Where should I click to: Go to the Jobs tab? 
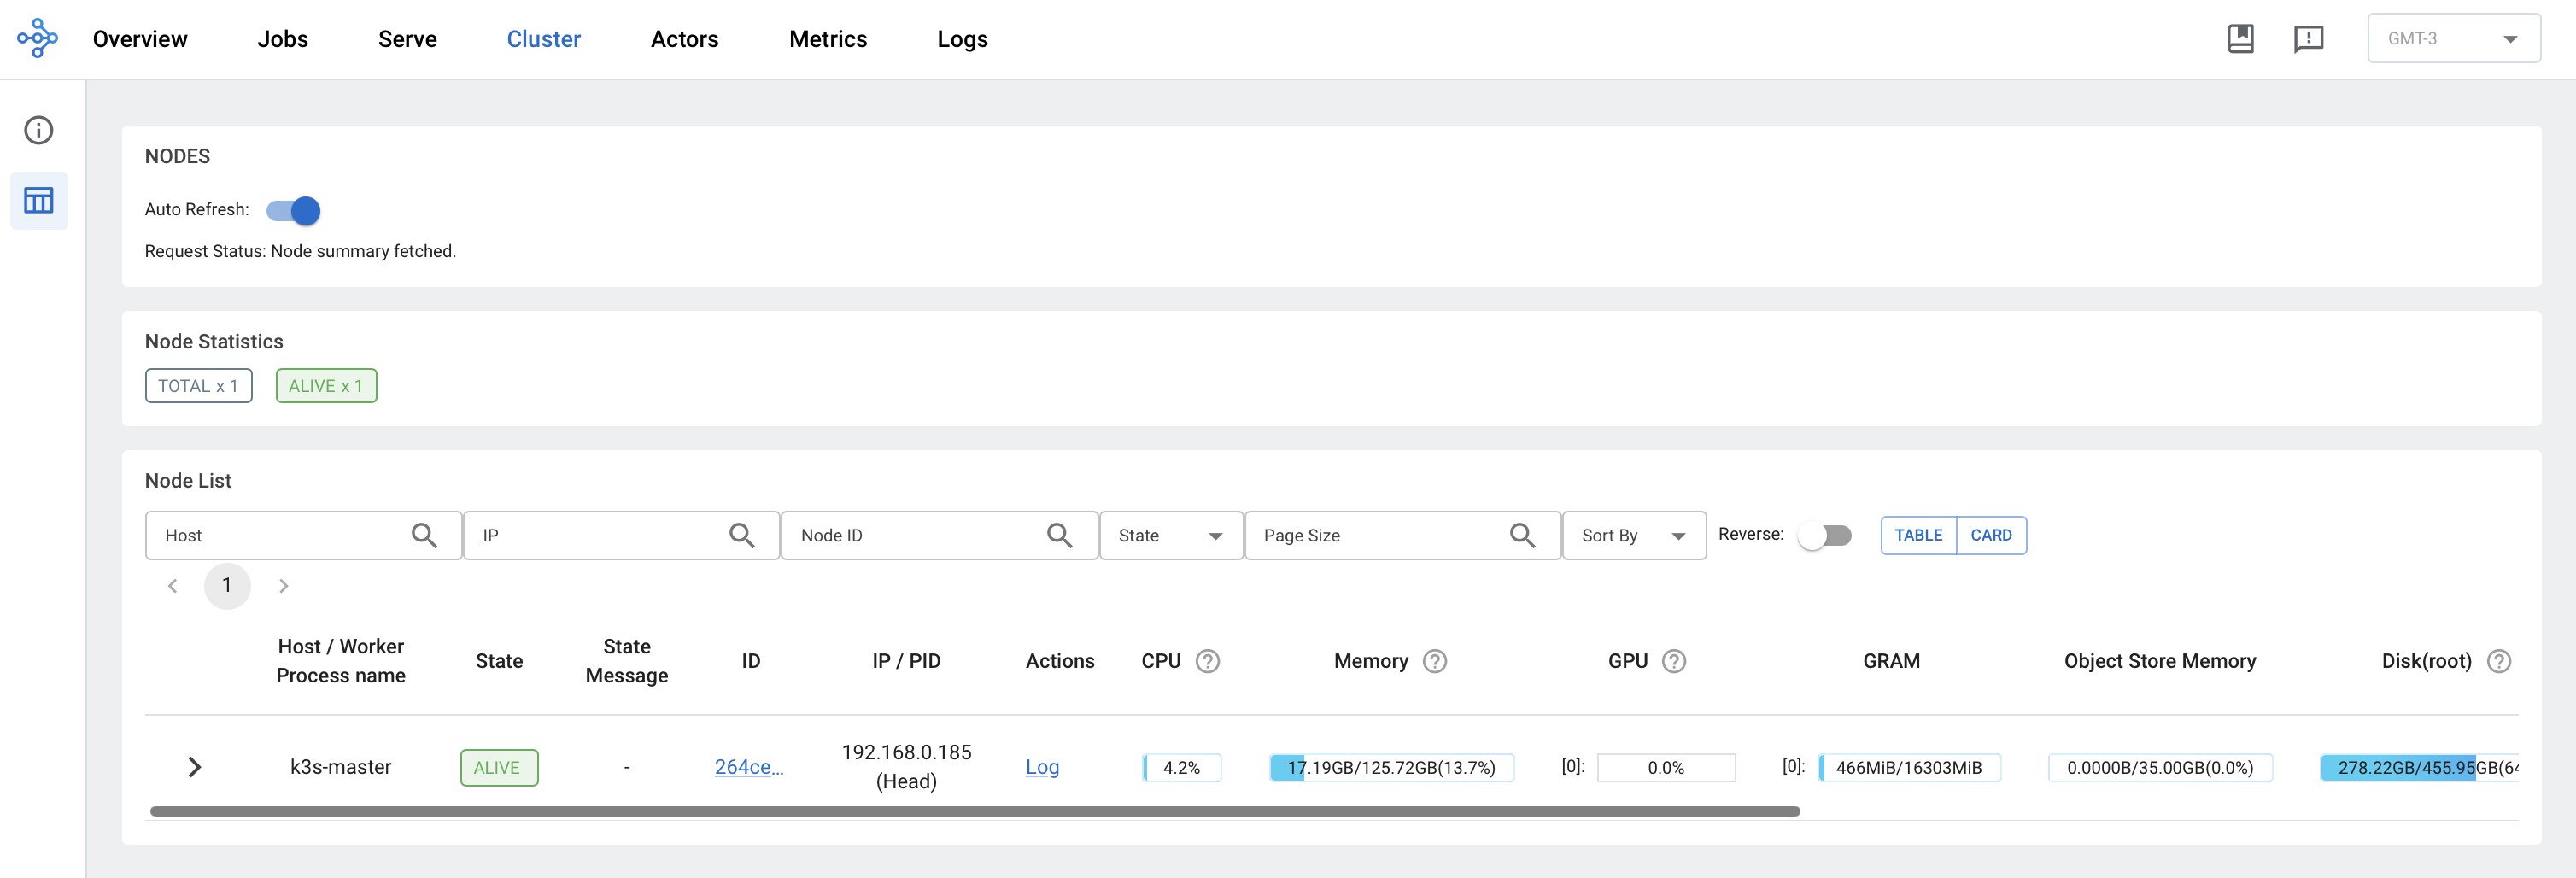click(x=282, y=39)
